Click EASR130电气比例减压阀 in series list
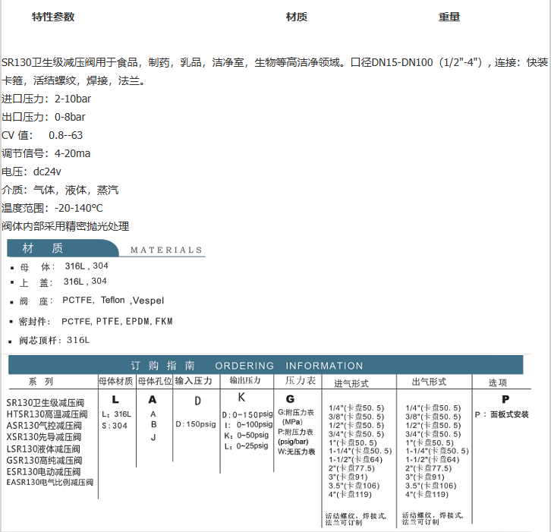 pyautogui.click(x=50, y=483)
